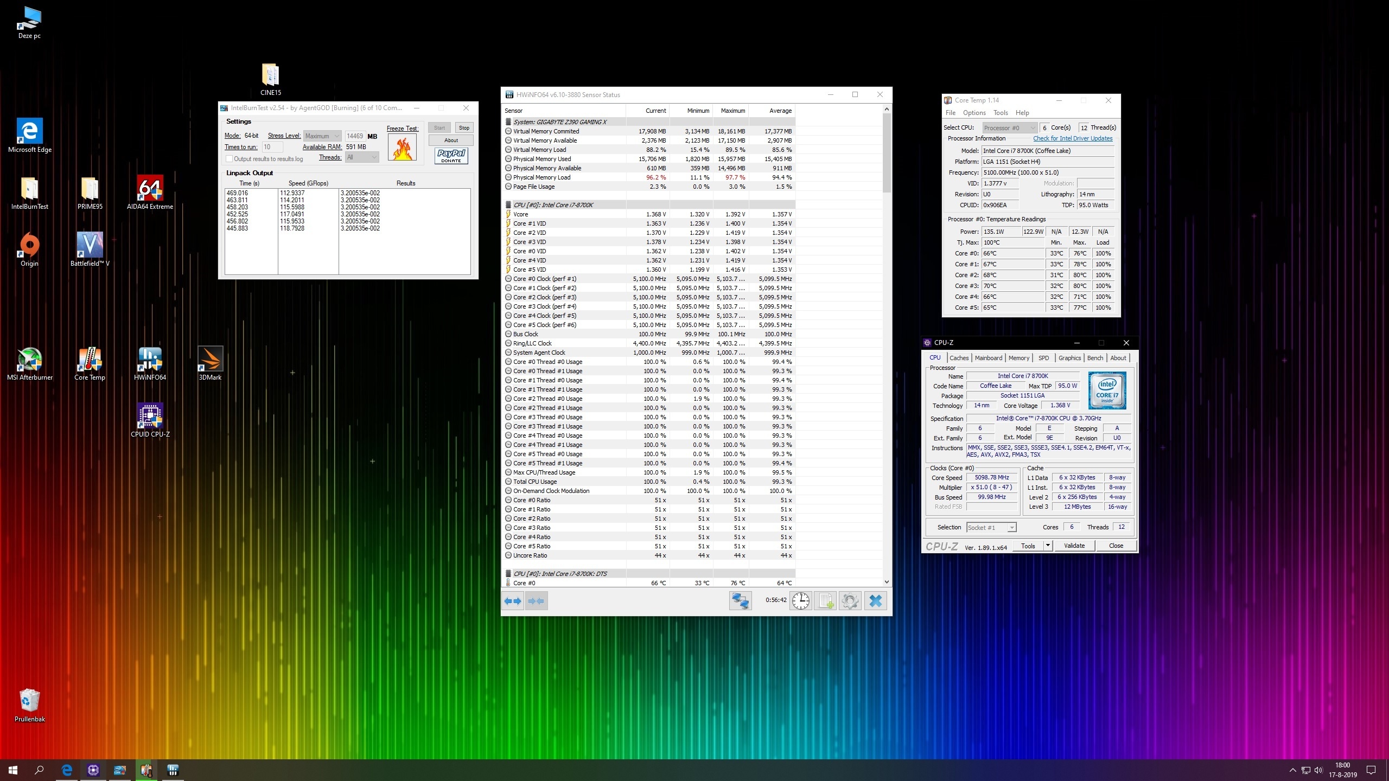
Task: Open Core Temp Tools menu
Action: click(1001, 113)
